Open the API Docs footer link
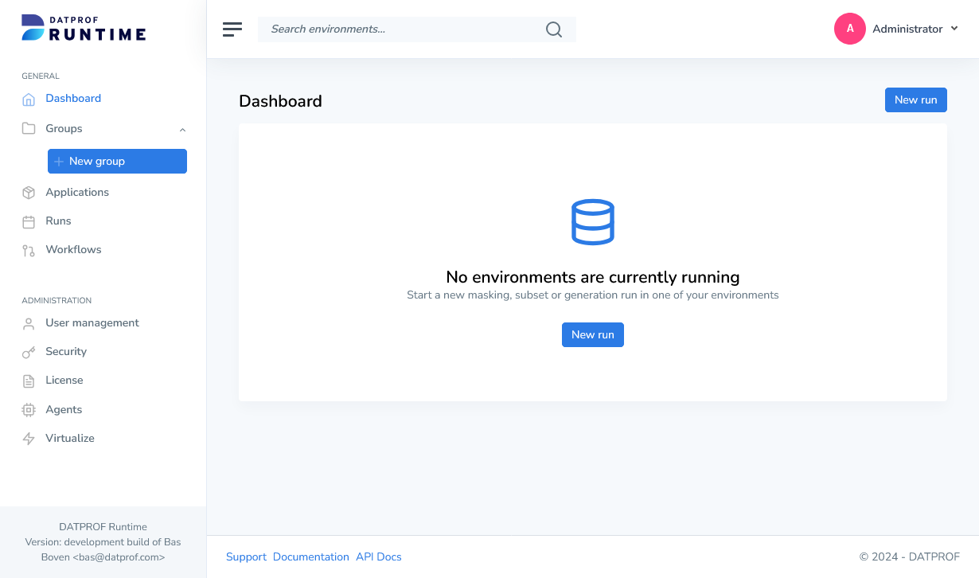This screenshot has height=578, width=979. pyautogui.click(x=379, y=557)
